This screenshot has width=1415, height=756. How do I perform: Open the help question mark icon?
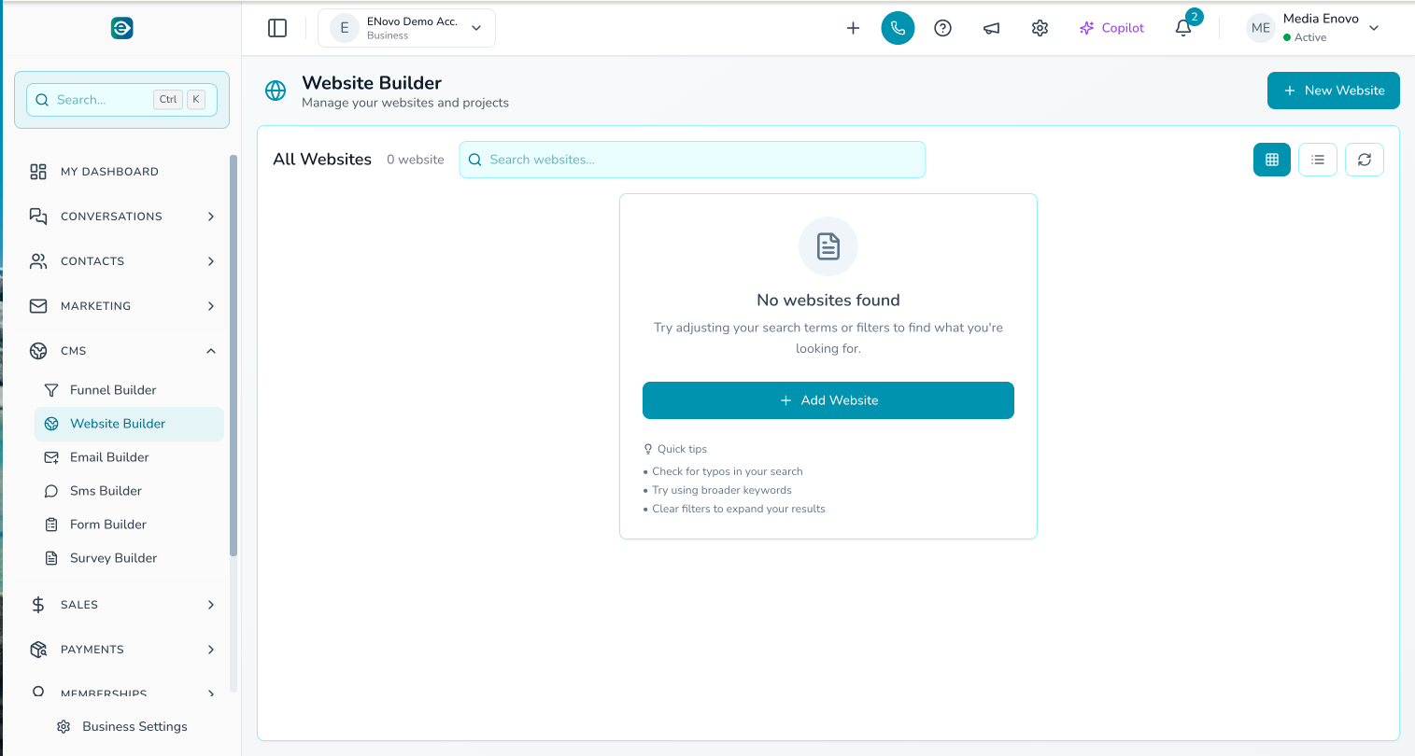942,28
